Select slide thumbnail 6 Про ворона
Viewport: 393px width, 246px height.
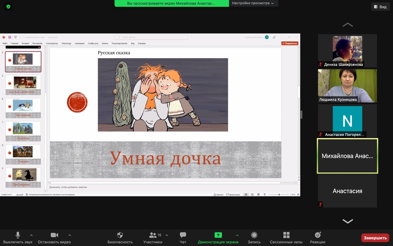[x=23, y=108]
